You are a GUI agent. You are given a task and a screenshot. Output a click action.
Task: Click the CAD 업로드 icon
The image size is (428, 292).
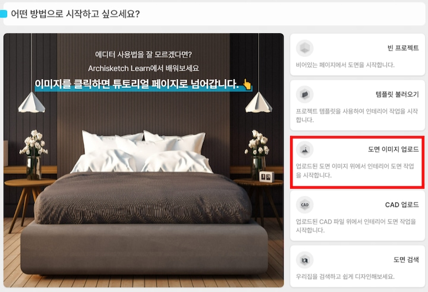pyautogui.click(x=304, y=205)
